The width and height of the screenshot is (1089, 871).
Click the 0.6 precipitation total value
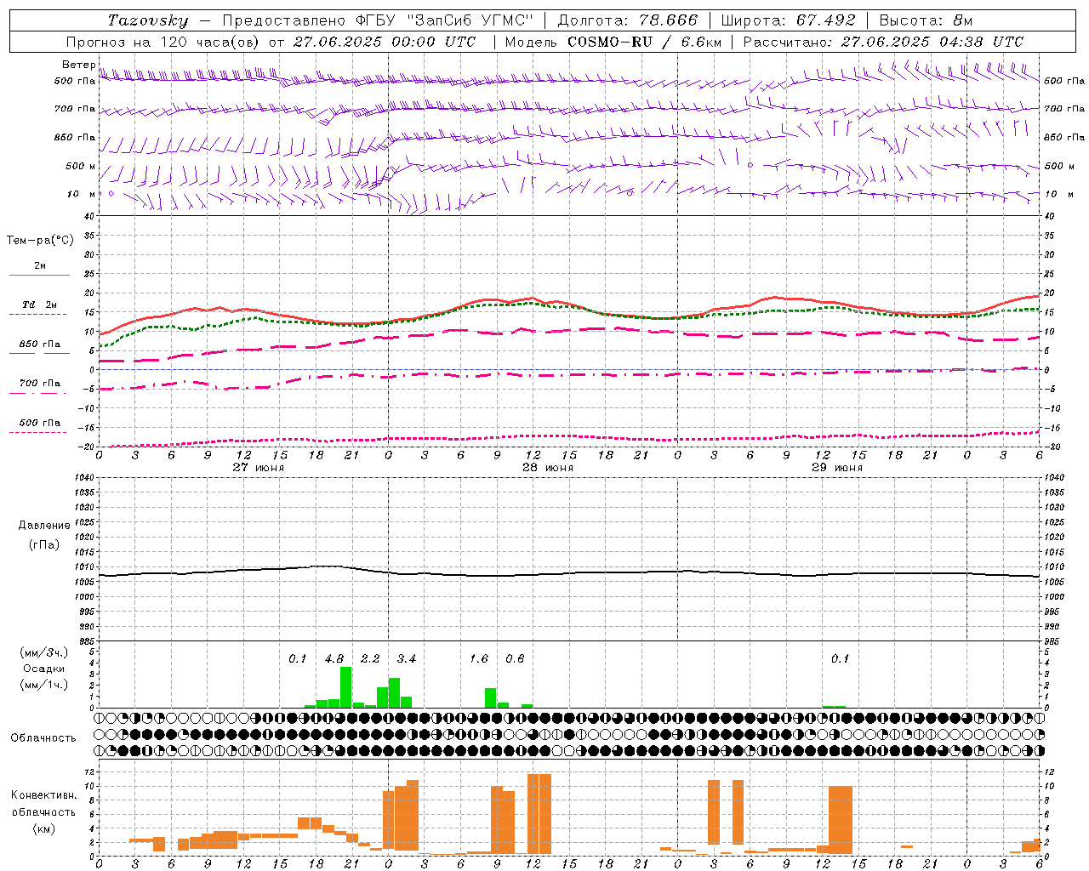click(515, 659)
